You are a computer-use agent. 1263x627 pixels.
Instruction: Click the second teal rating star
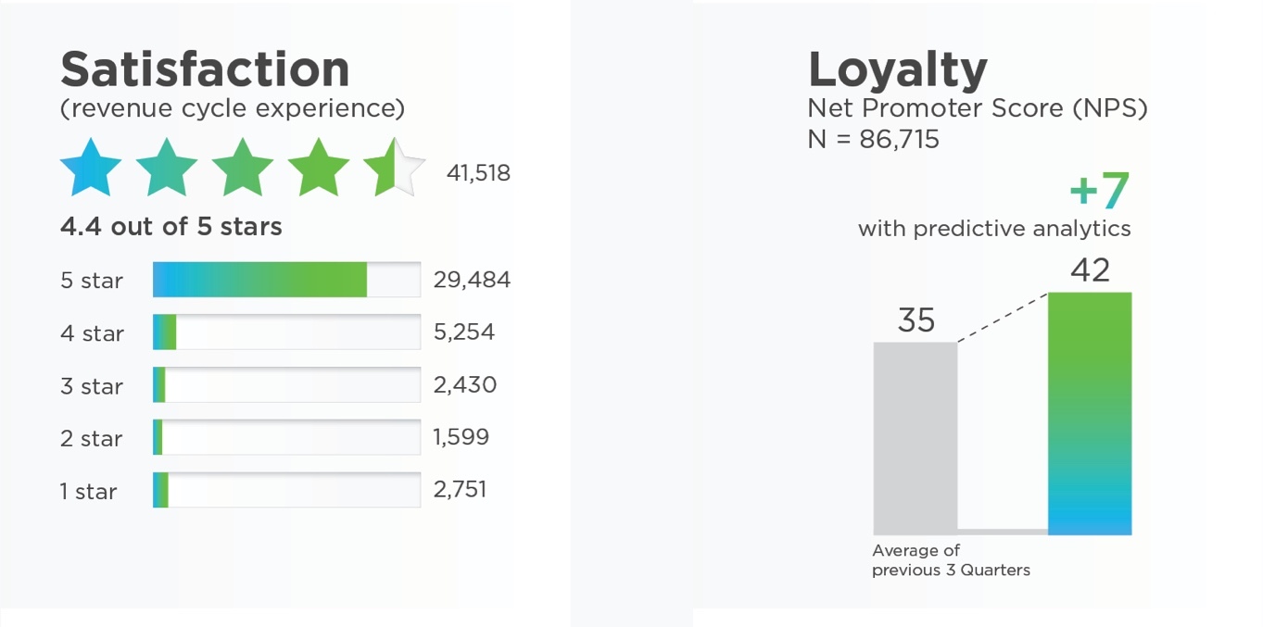[167, 169]
